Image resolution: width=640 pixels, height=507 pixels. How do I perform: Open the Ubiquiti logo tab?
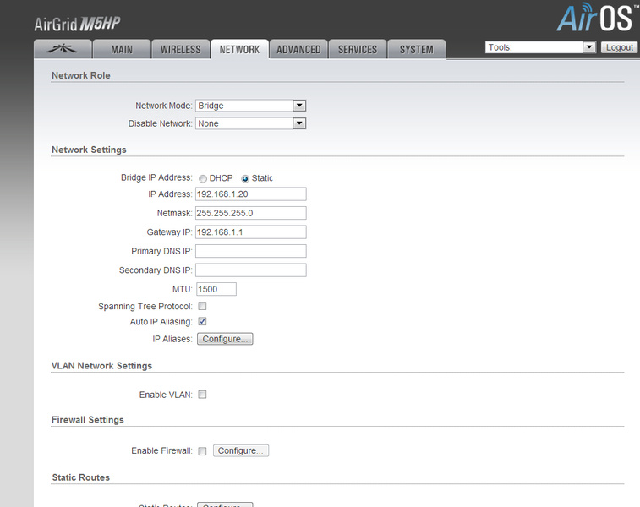[63, 49]
